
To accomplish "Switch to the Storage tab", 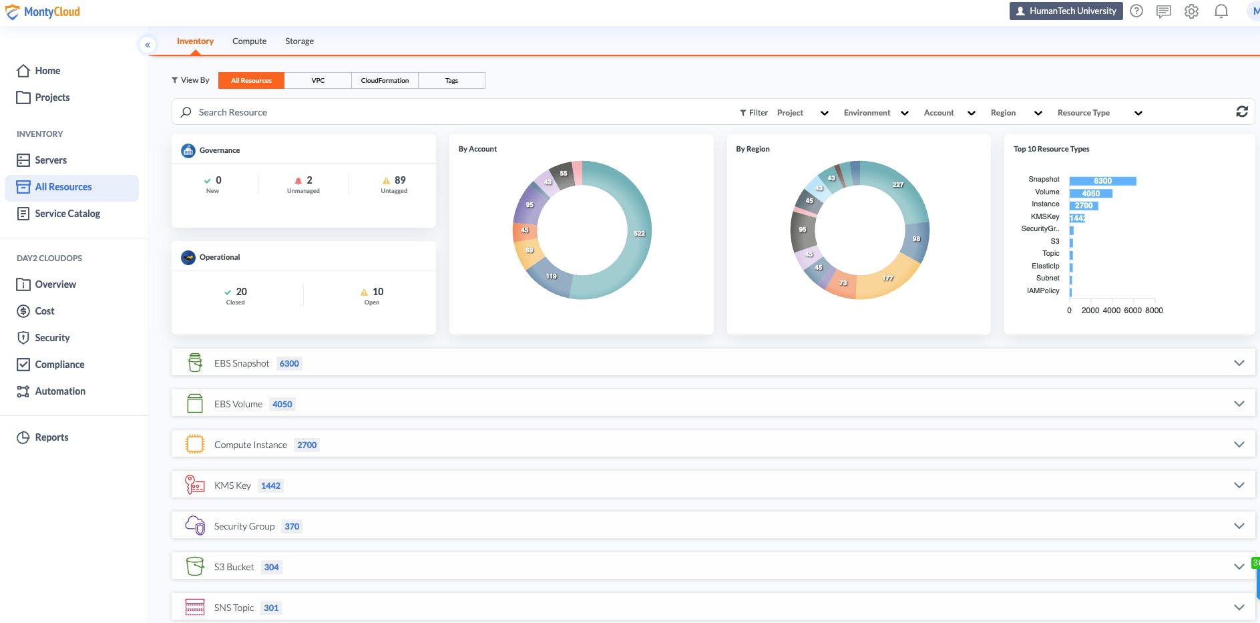I will (x=299, y=41).
